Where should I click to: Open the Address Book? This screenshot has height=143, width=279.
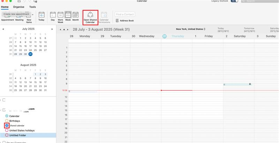(125, 21)
